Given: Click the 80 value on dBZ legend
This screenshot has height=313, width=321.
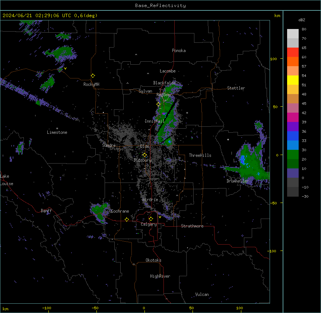Looking at the screenshot, I should pos(304,29).
